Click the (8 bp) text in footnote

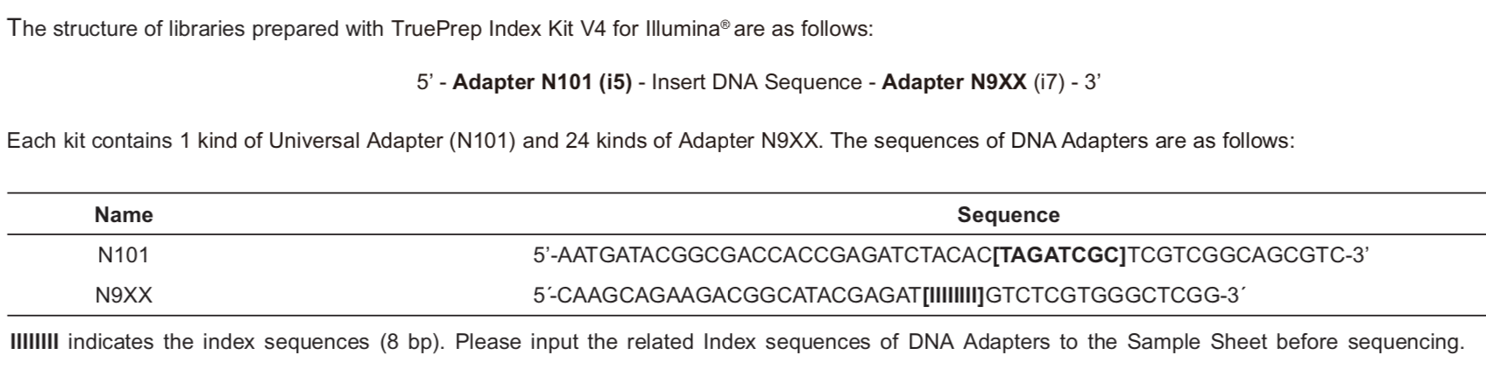(x=413, y=342)
